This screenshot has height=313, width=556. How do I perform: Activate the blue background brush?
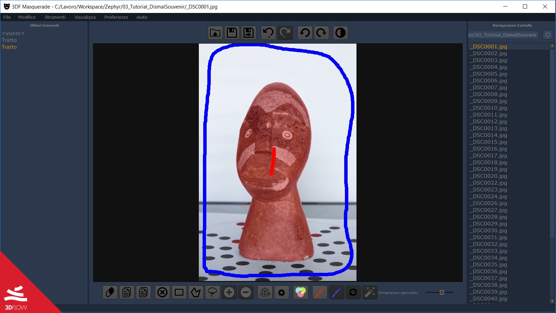336,293
